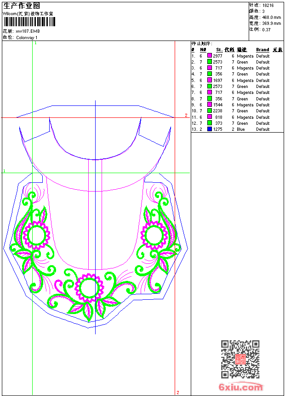Click the blue swatch in stop row 13
Viewport: 285px width, 396px height.
pyautogui.click(x=209, y=129)
